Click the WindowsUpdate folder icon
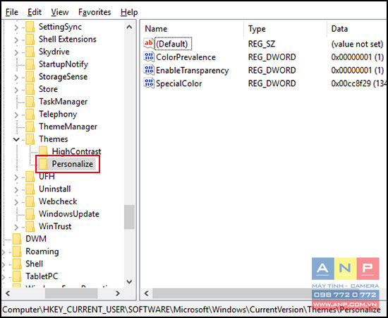The image size is (388, 318). (30, 214)
